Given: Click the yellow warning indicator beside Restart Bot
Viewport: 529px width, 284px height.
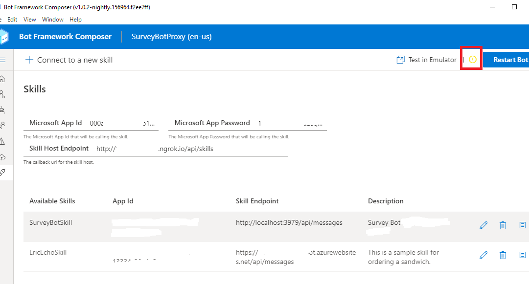Looking at the screenshot, I should coord(473,60).
